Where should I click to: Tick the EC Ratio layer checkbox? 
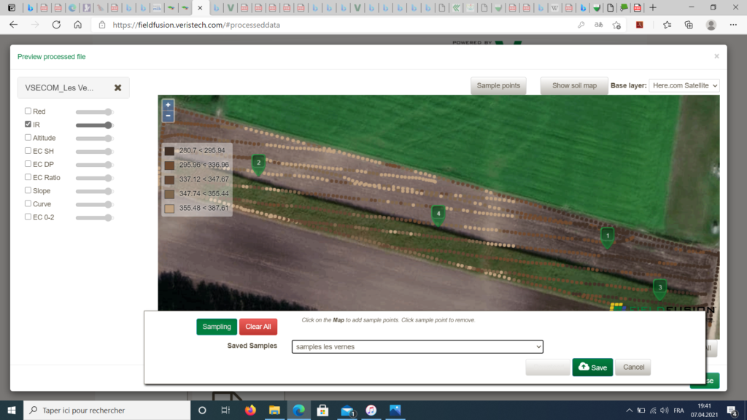[28, 177]
